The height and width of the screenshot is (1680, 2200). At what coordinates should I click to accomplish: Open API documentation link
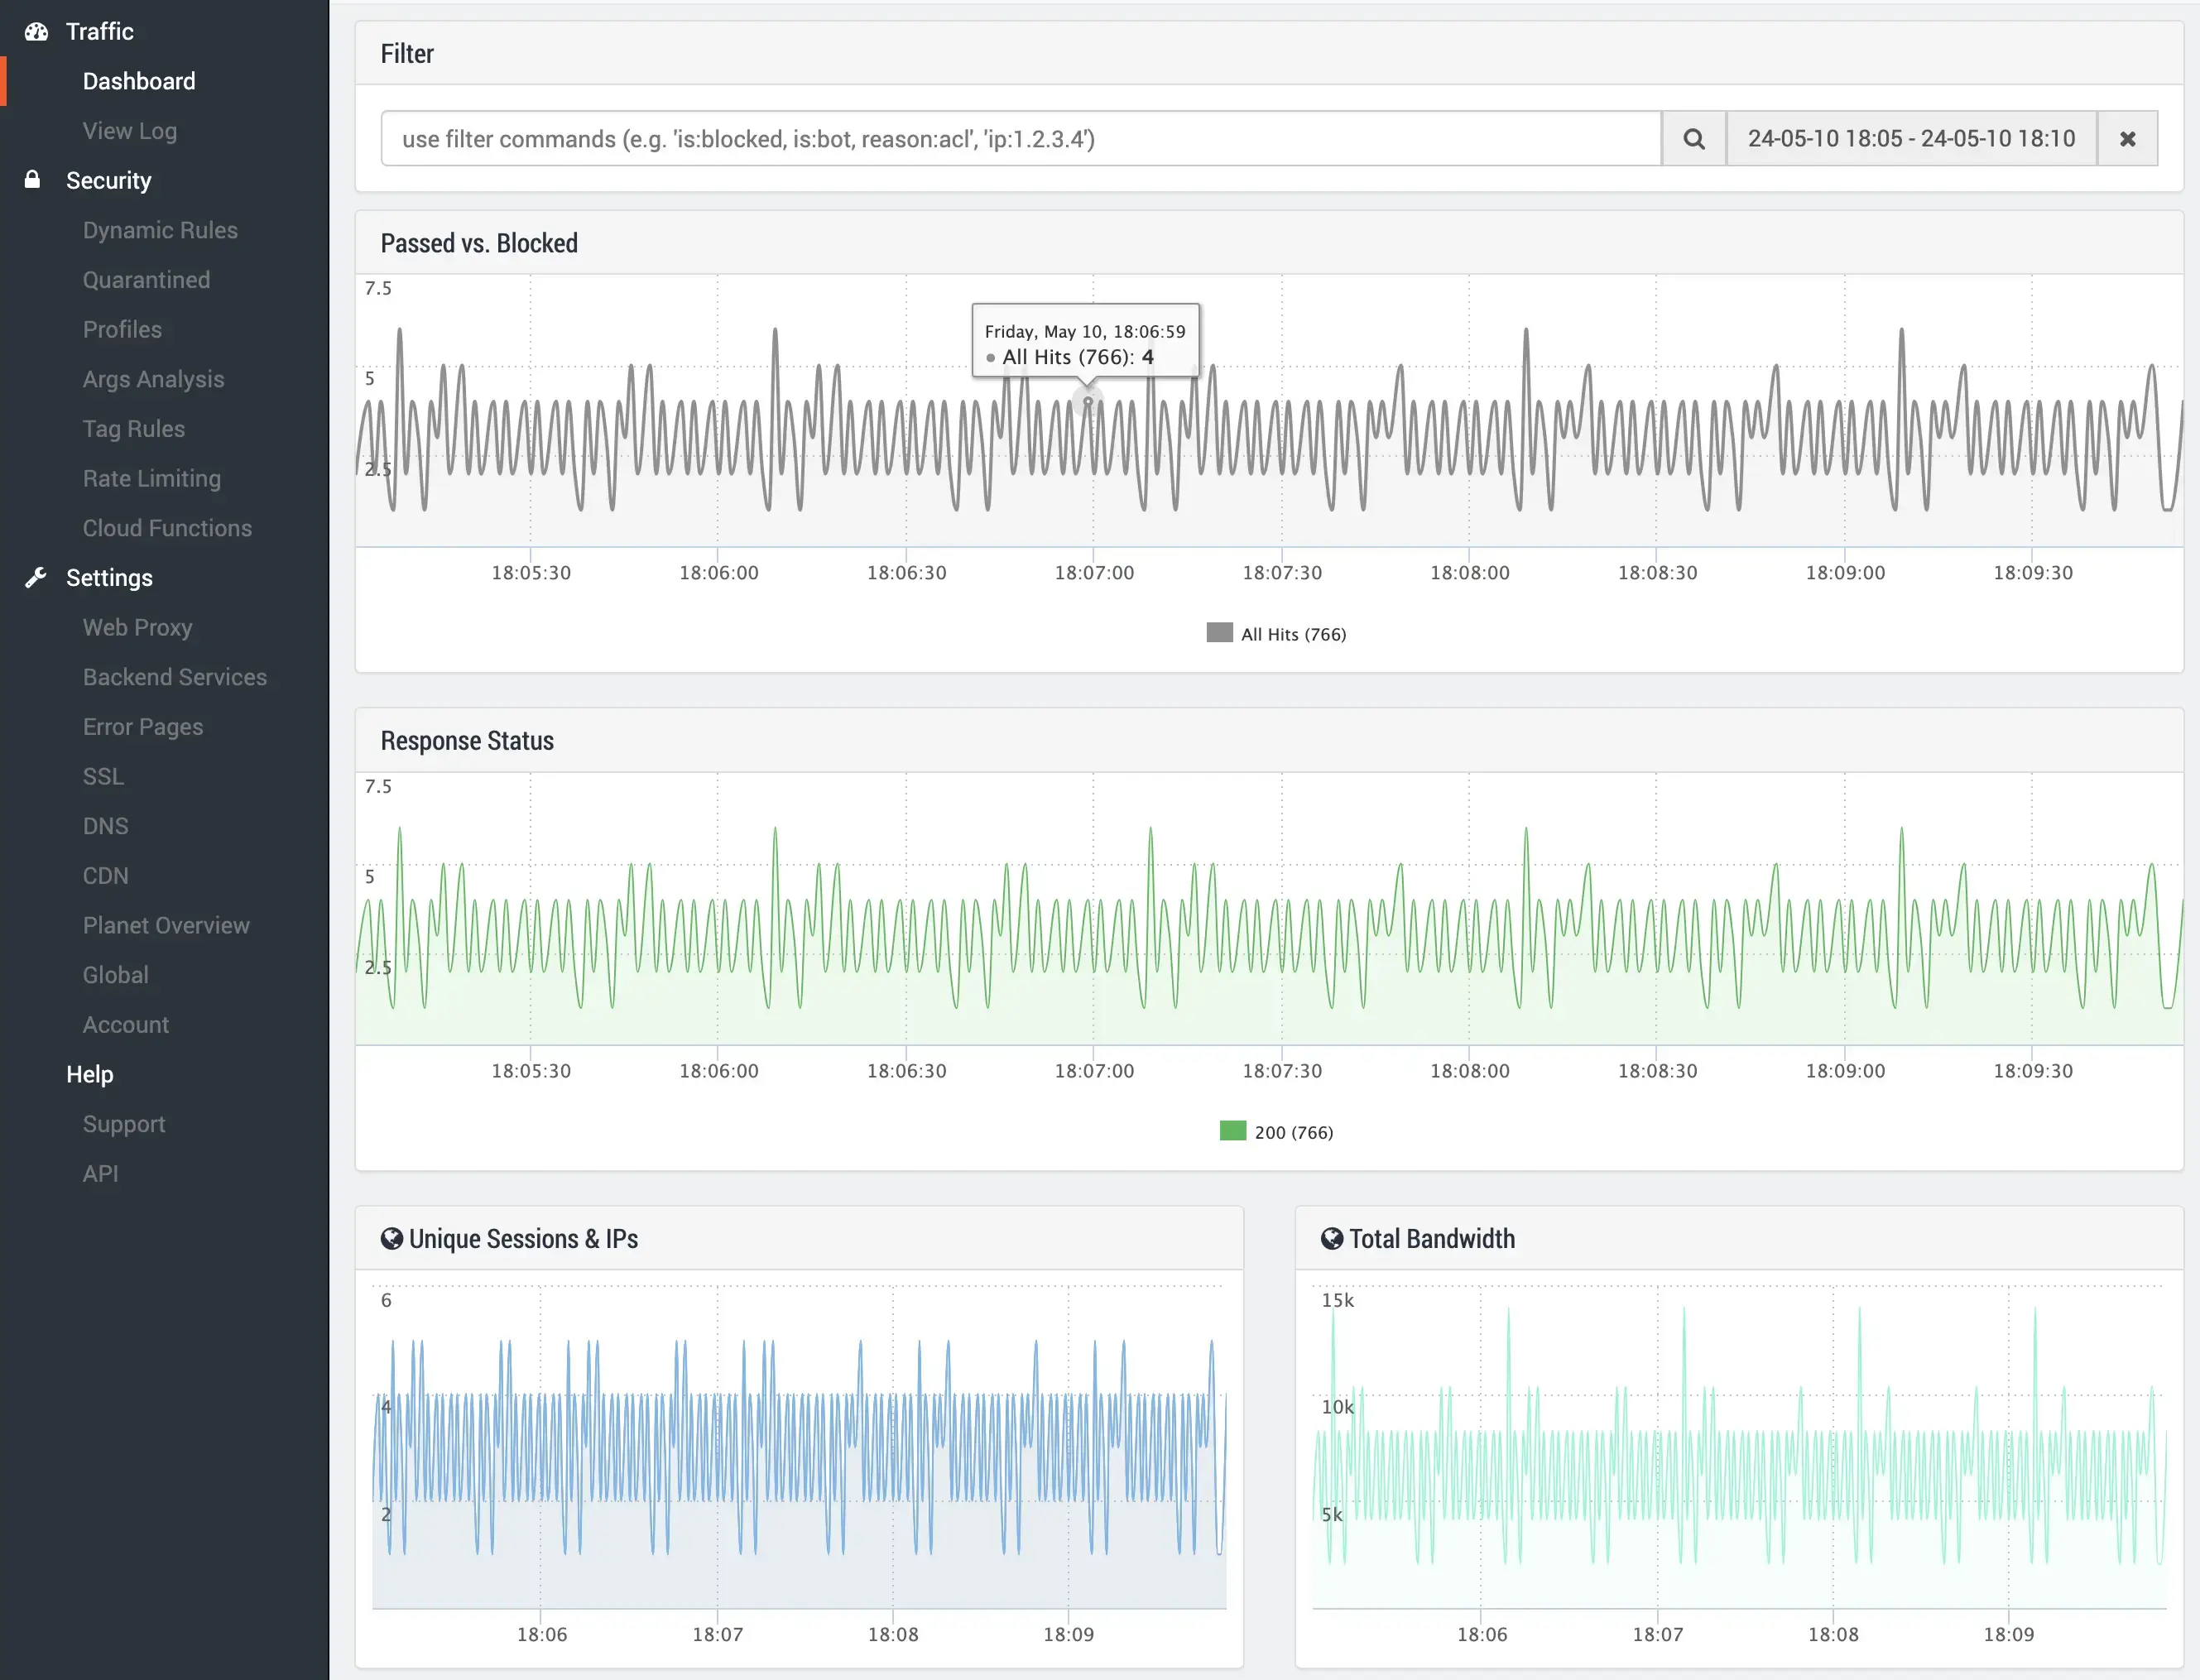coord(101,1174)
